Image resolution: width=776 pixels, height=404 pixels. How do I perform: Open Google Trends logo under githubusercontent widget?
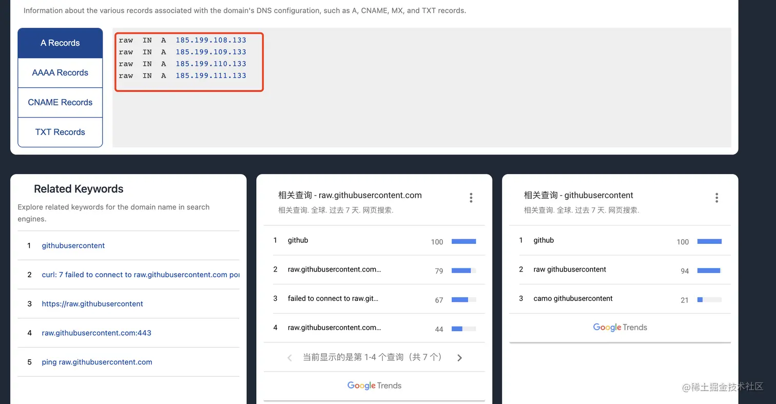pos(620,328)
